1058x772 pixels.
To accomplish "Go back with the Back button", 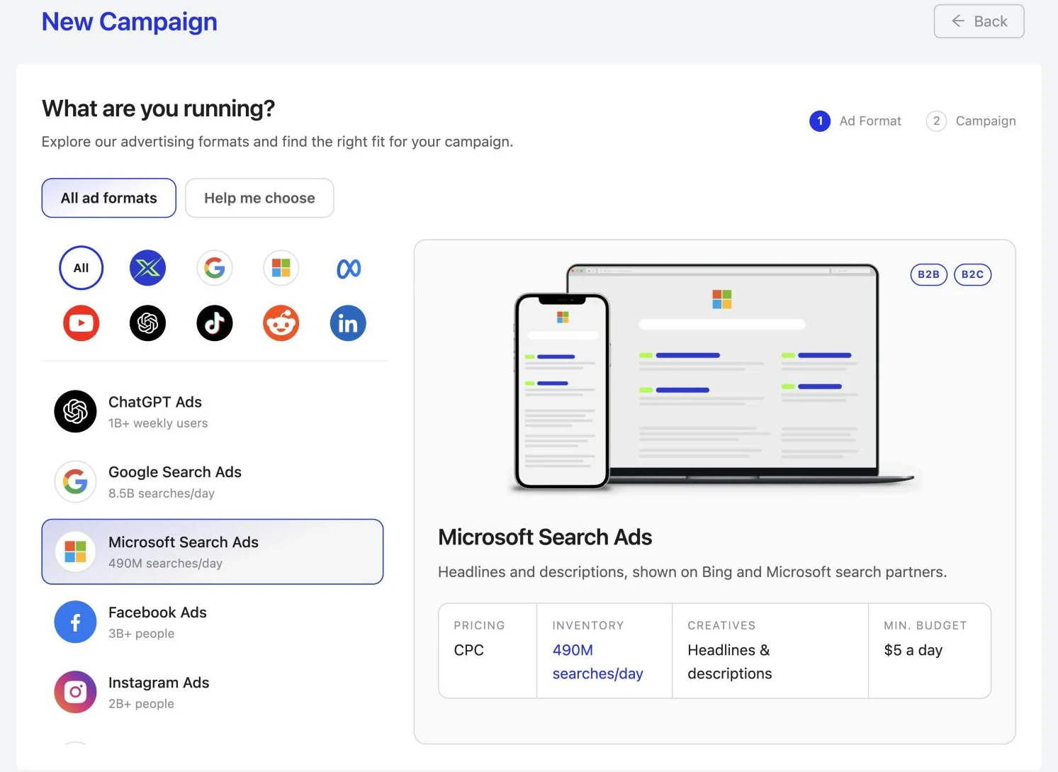I will point(979,21).
